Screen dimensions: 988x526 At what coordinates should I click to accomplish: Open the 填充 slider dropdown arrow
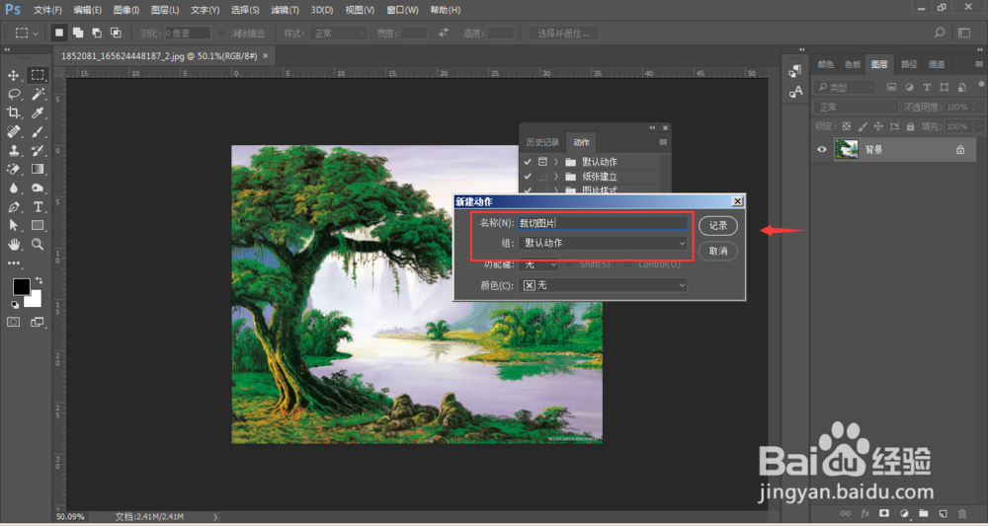pos(976,126)
